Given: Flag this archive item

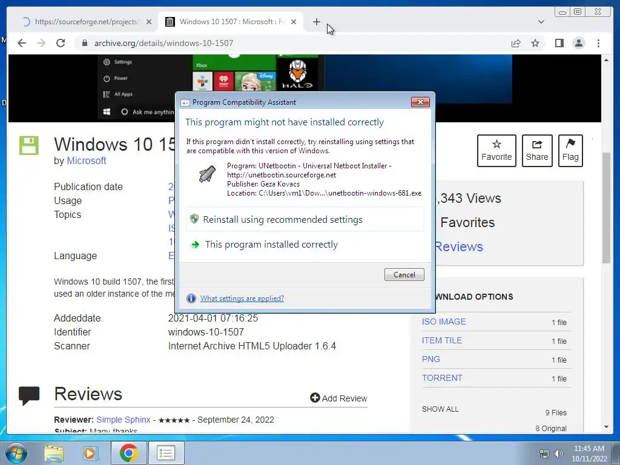Looking at the screenshot, I should 570,151.
